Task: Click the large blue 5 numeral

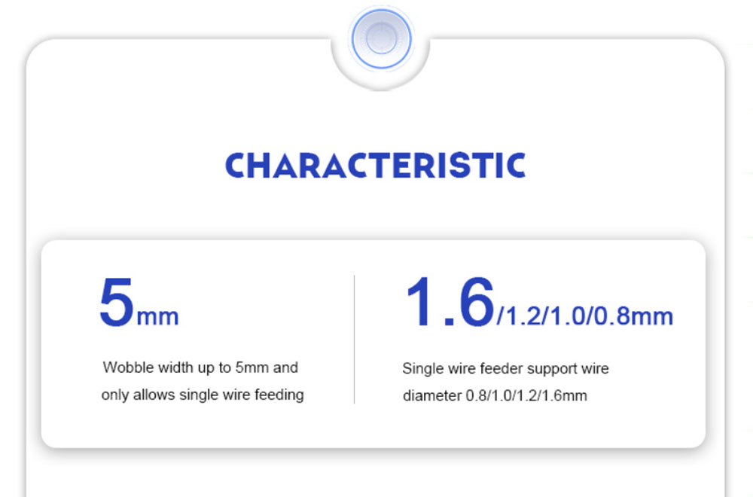Action: [x=116, y=303]
